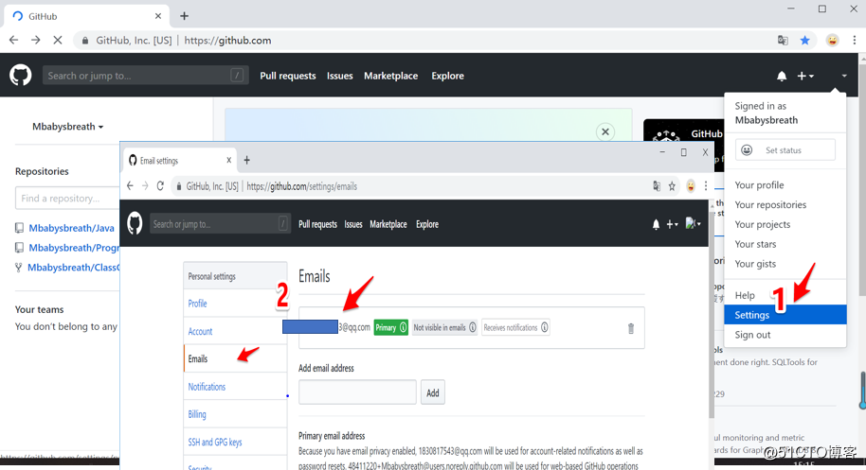Select Your projects in dropdown menu
The image size is (866, 470).
click(x=762, y=225)
